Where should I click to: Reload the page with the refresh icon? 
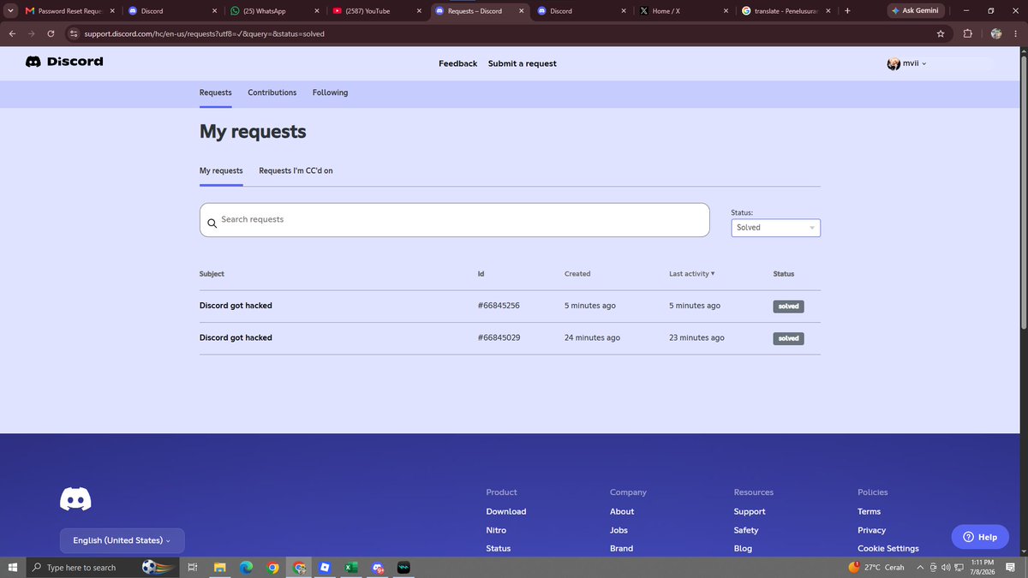click(51, 33)
